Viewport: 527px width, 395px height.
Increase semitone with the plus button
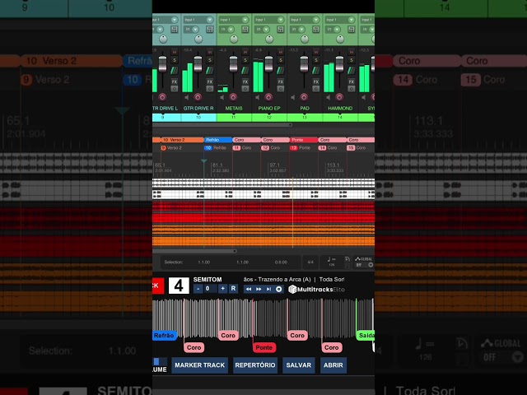[222, 289]
